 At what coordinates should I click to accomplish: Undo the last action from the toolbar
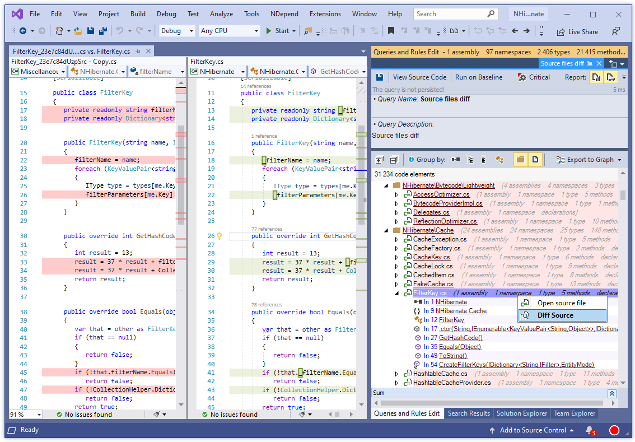119,31
